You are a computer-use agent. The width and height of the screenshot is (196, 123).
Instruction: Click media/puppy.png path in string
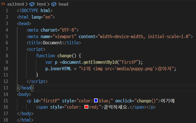pos(135,69)
